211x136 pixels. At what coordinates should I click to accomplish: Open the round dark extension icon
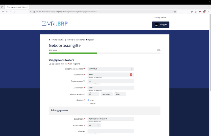[x=192, y=12]
